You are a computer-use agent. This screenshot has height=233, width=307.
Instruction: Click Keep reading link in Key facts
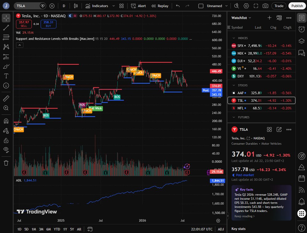(244, 216)
